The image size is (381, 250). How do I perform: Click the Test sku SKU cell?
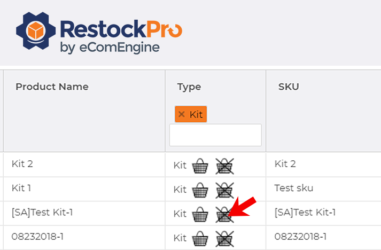click(x=293, y=188)
